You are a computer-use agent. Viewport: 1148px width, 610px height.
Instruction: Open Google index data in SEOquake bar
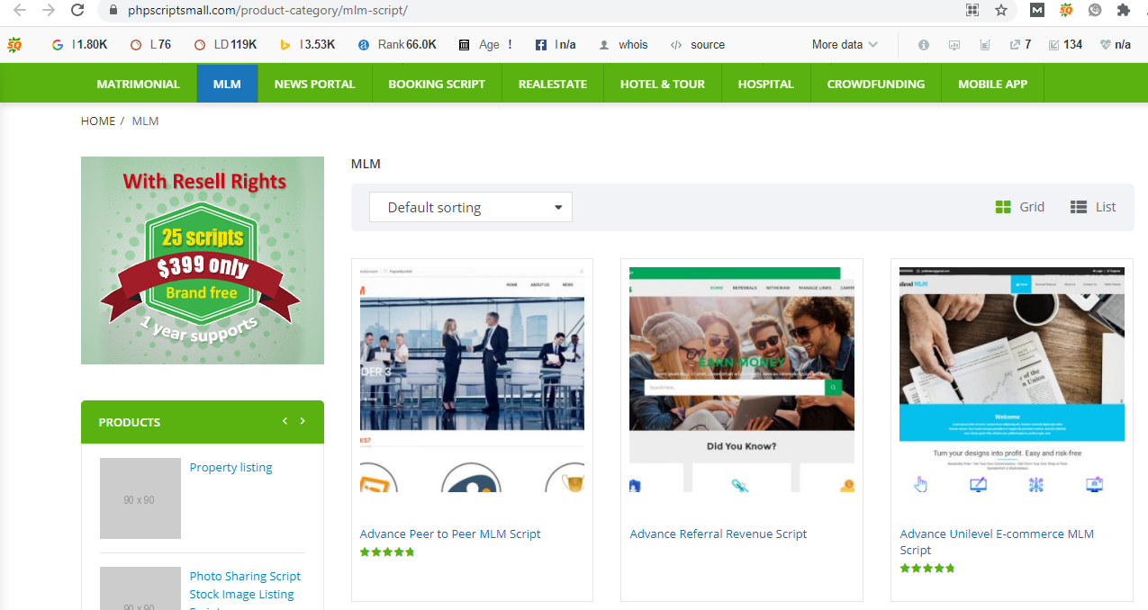(x=56, y=44)
